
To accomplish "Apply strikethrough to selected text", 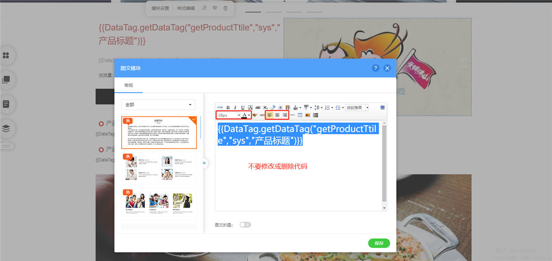I will [x=258, y=107].
